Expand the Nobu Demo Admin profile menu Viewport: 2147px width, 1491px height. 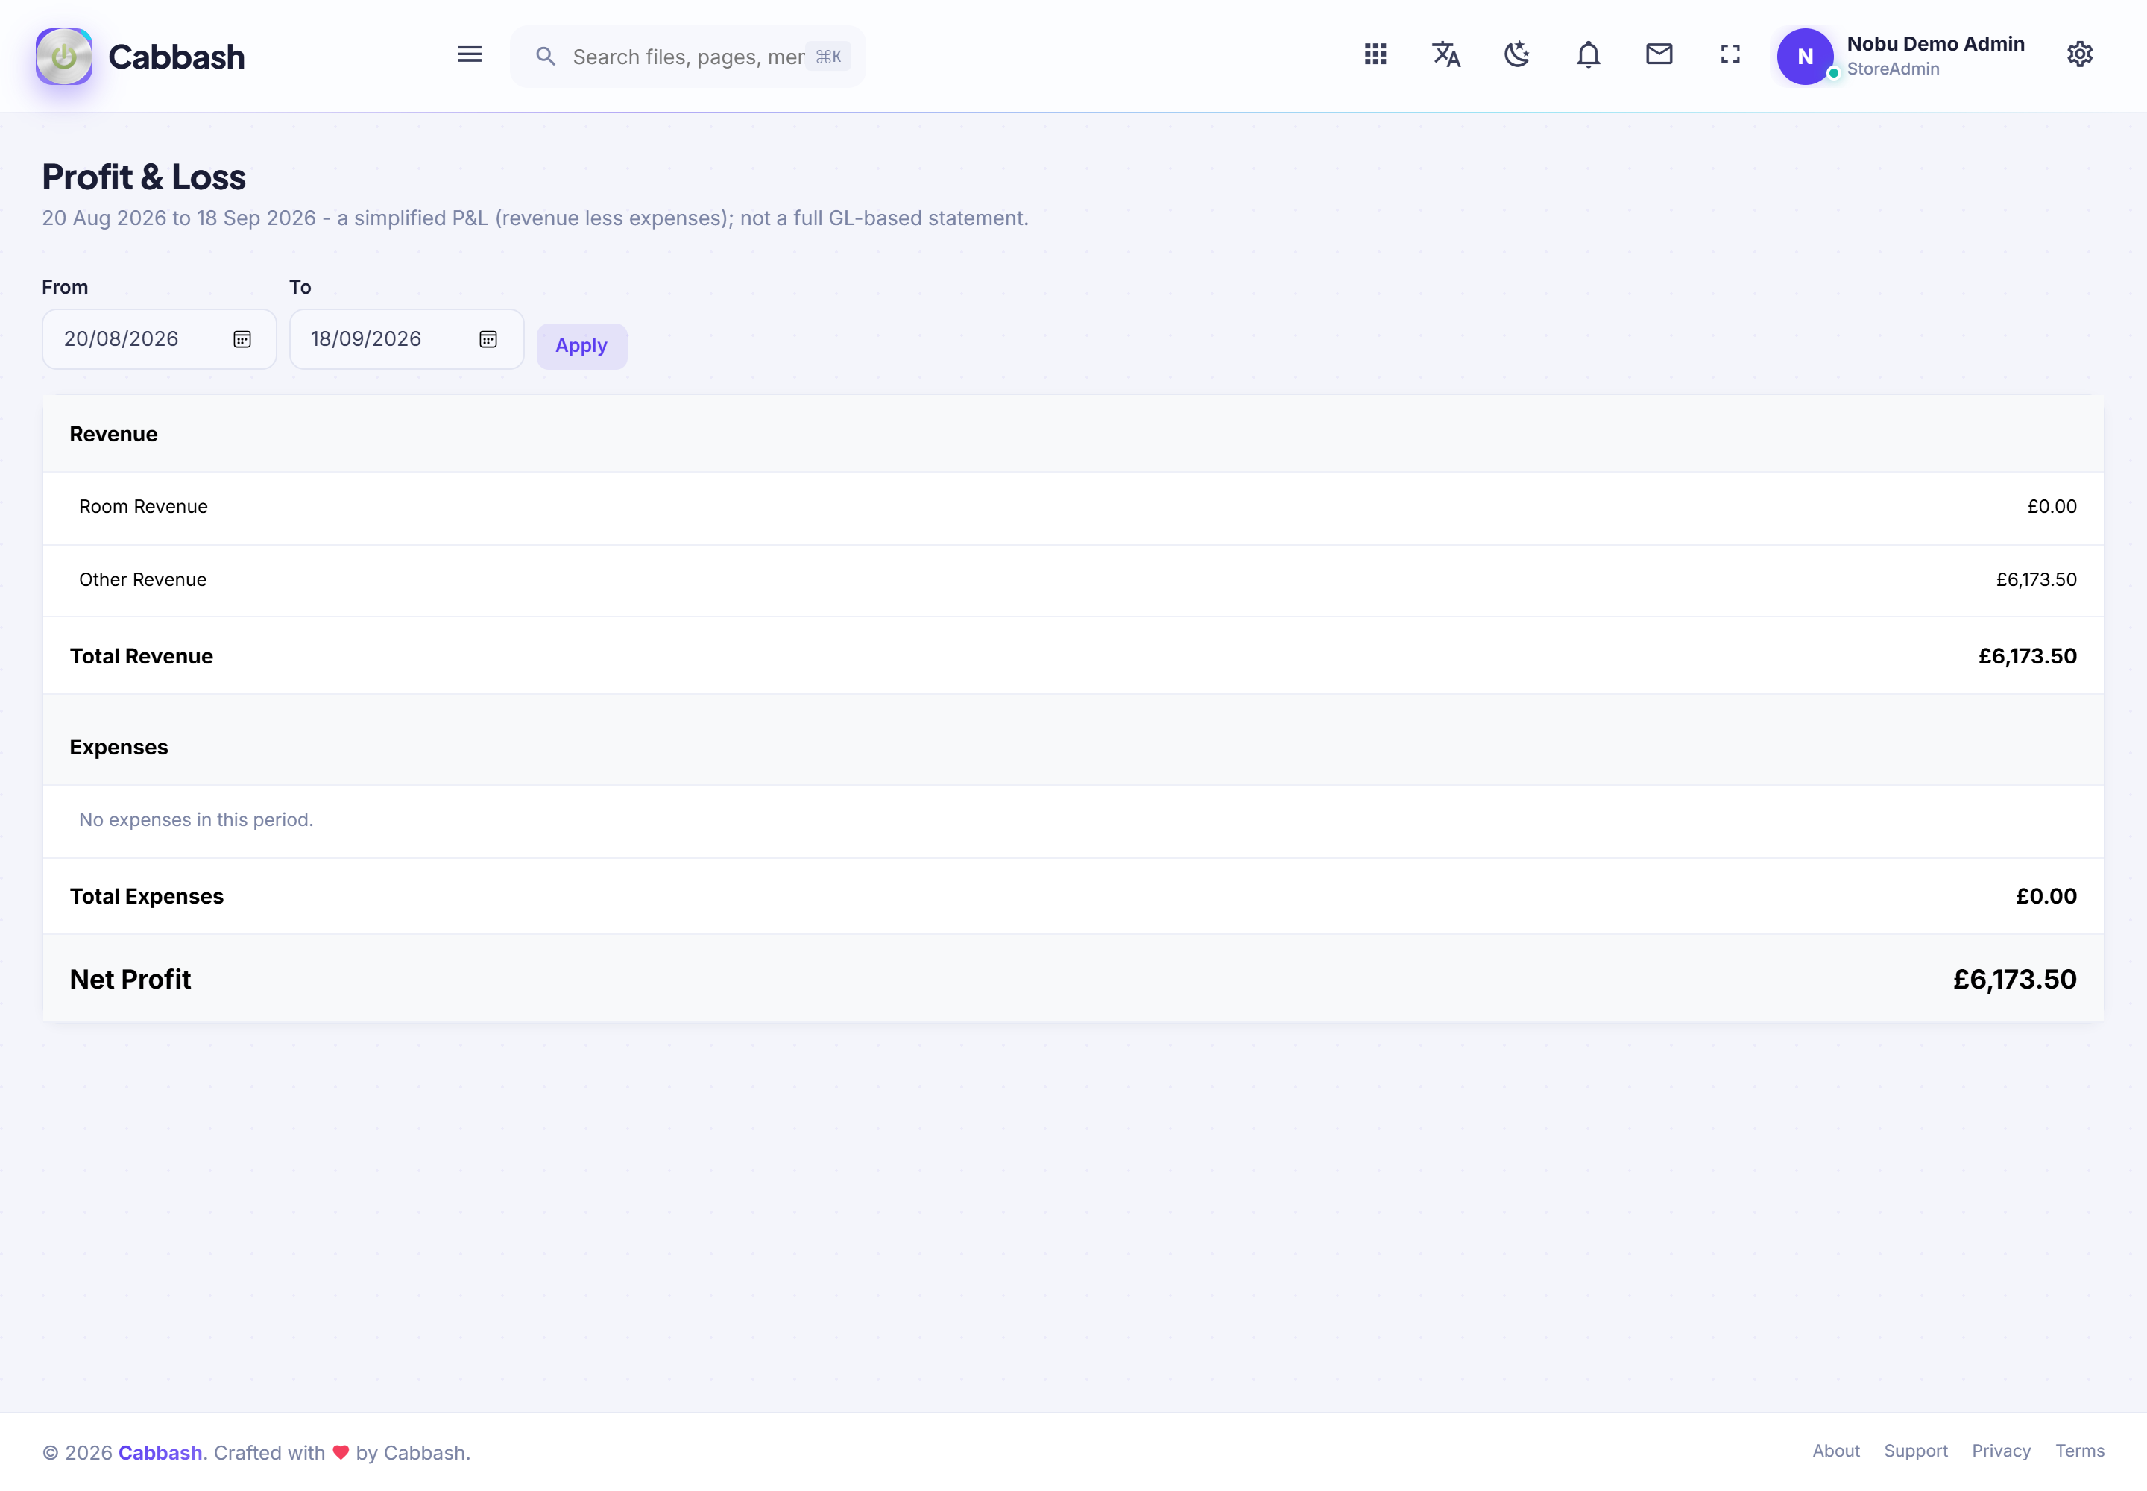1901,56
